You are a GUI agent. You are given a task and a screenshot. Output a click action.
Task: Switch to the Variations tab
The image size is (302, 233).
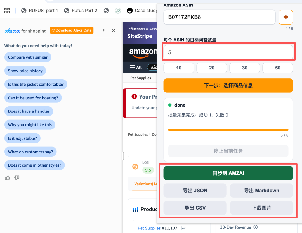point(145,184)
